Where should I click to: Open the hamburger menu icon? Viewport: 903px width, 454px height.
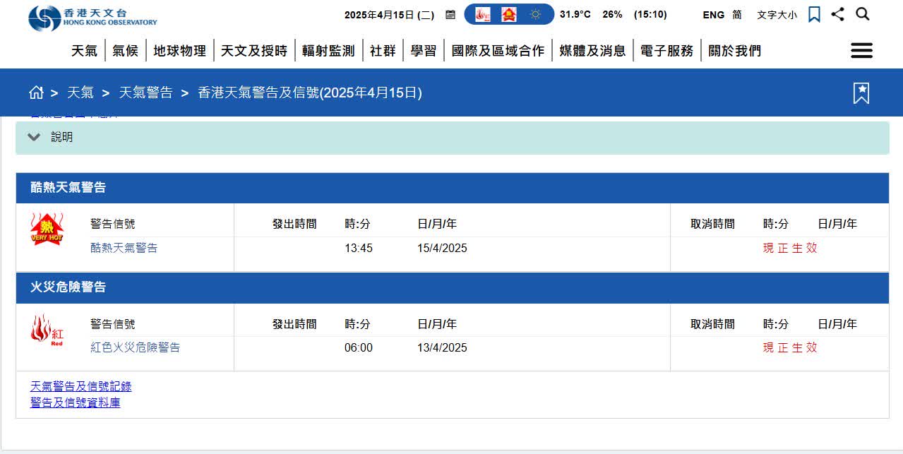(861, 50)
